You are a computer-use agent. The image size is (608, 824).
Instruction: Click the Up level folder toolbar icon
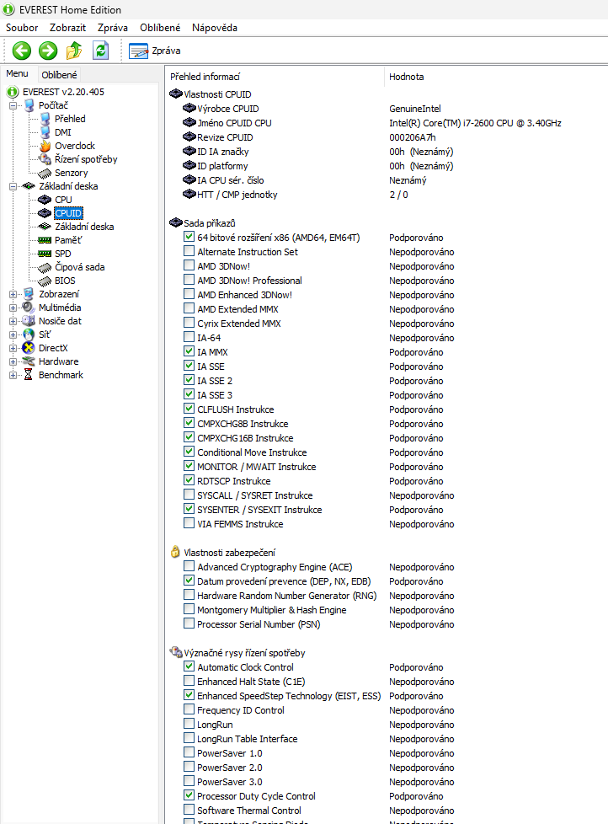point(74,51)
